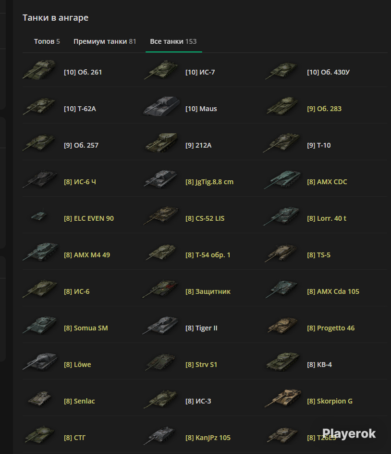Click the [8] Lorr. 40 t label
This screenshot has width=391, height=454.
coord(327,218)
